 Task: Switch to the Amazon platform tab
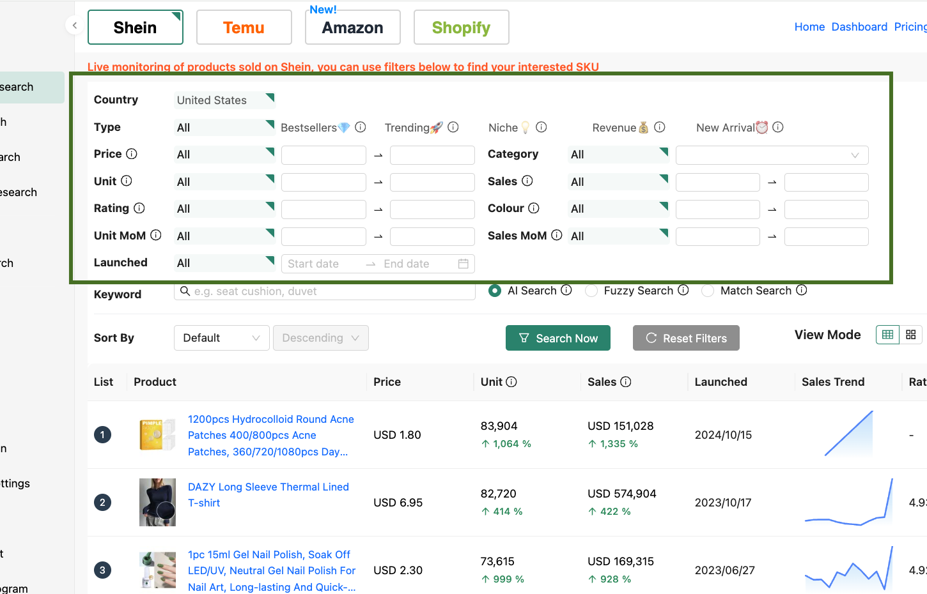[x=352, y=27]
